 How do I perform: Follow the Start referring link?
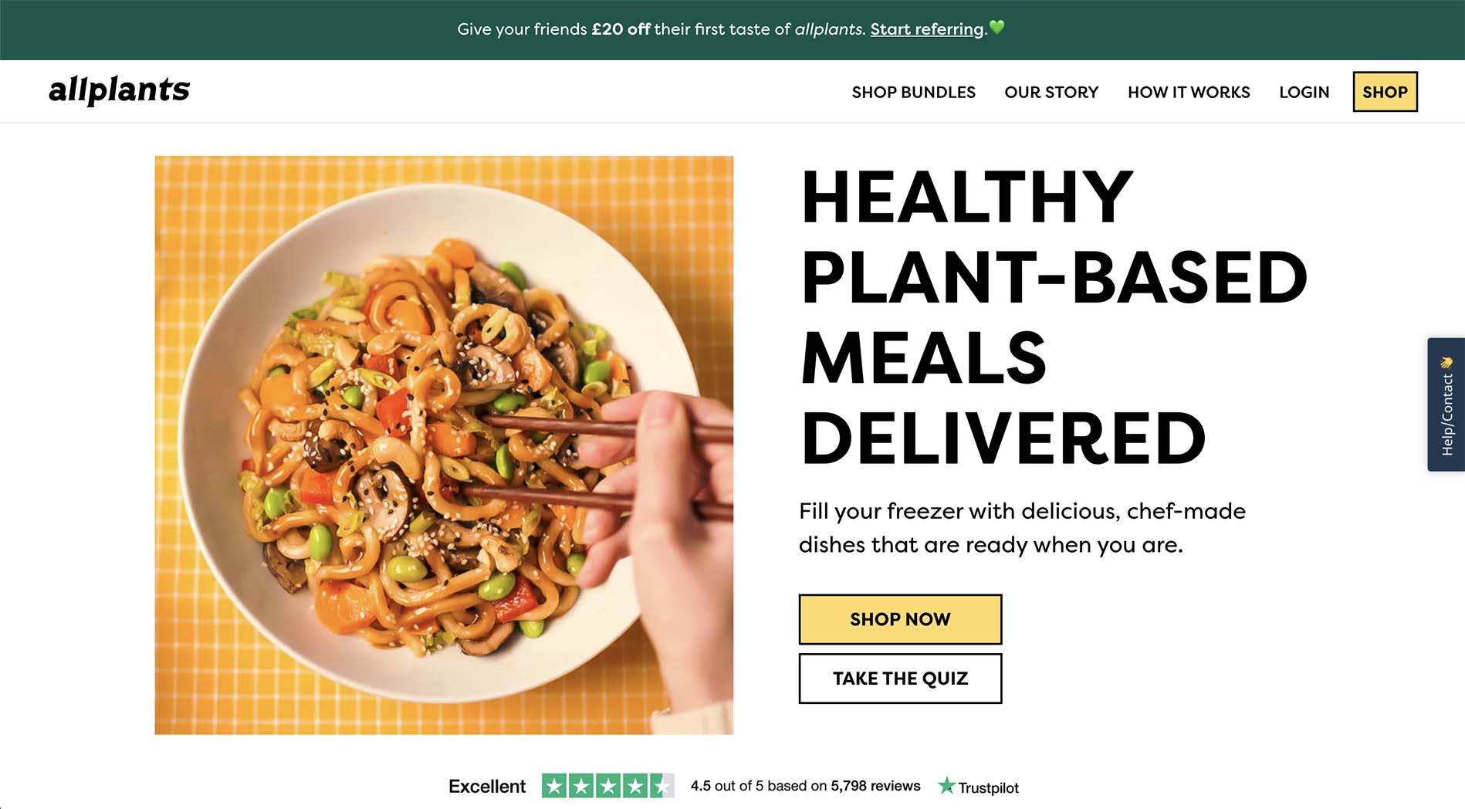pos(927,29)
